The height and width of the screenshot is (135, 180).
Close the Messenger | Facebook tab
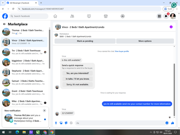(36, 3)
